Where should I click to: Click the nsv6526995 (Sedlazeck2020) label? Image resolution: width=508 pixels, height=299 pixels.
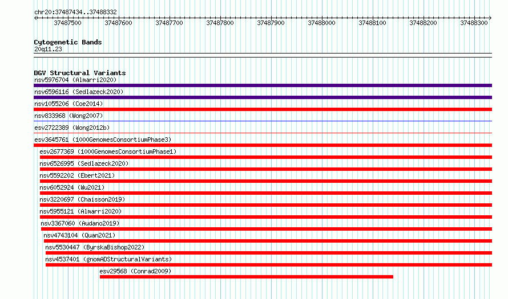pos(84,163)
